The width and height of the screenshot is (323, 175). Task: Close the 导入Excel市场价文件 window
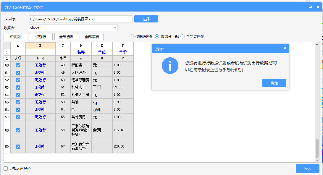[318, 7]
